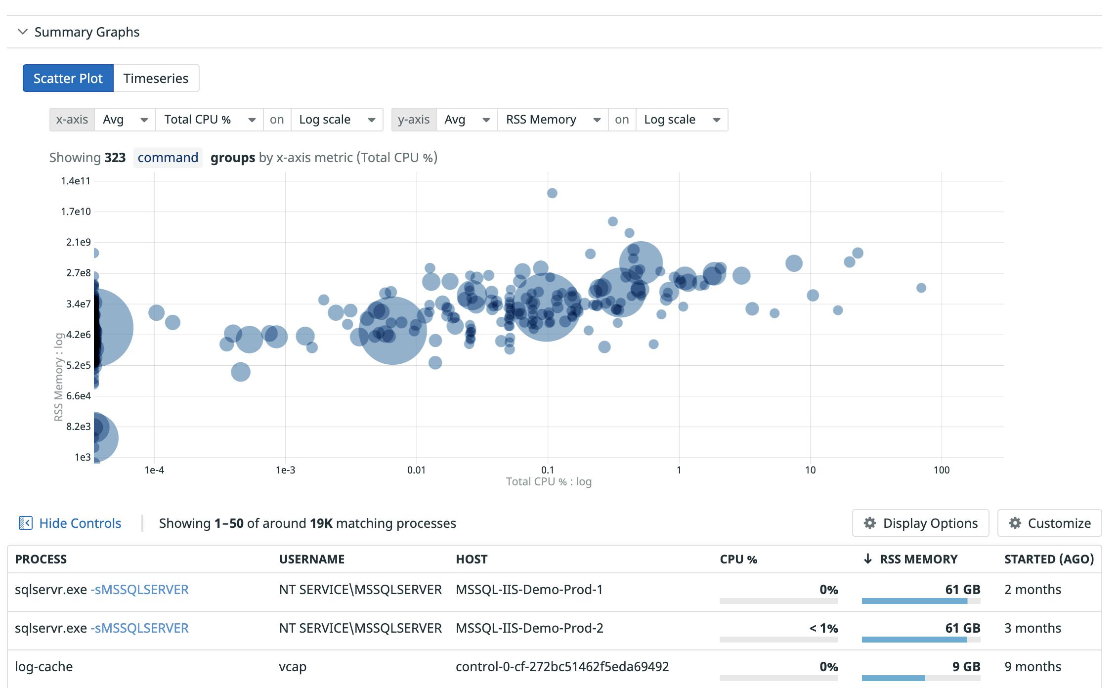Open the x-axis Avg aggregation dropdown

point(125,119)
